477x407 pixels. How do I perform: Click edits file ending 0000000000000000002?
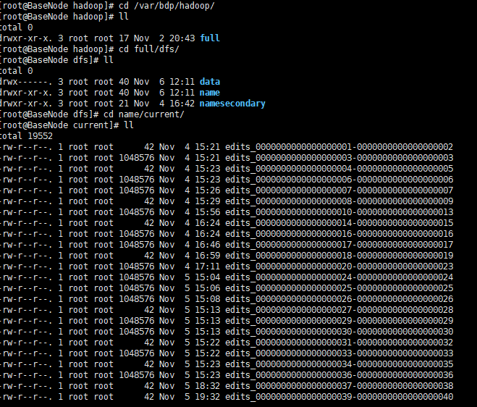339,147
